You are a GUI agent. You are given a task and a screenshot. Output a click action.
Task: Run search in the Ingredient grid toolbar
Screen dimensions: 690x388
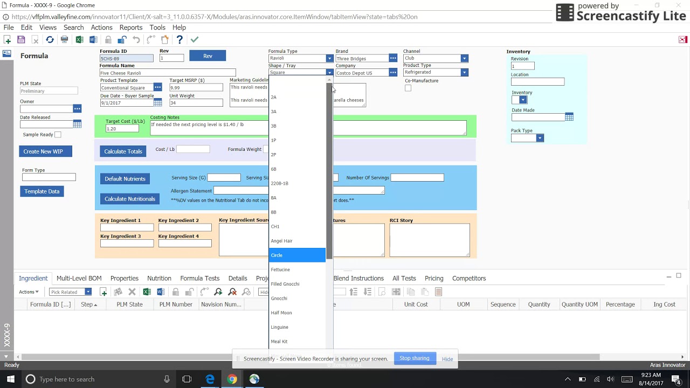point(218,292)
